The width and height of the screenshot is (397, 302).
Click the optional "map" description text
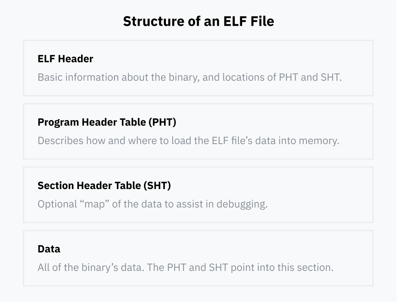(153, 204)
